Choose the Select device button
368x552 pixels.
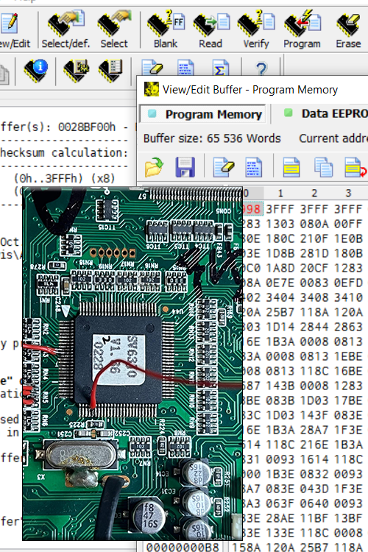(114, 31)
